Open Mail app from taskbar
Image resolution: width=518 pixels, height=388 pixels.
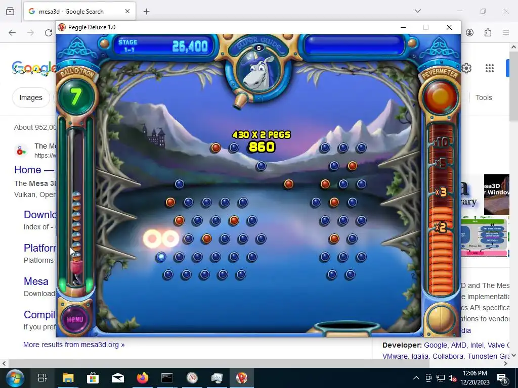point(117,378)
